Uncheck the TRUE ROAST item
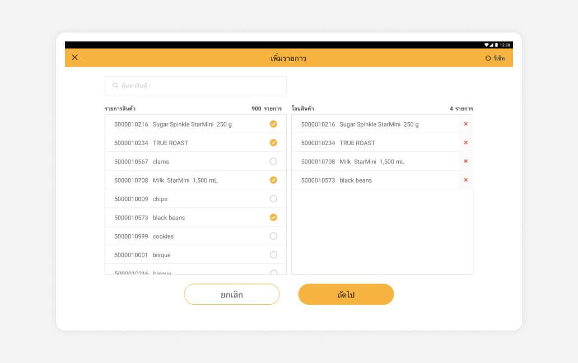This screenshot has height=363, width=578. coord(273,143)
